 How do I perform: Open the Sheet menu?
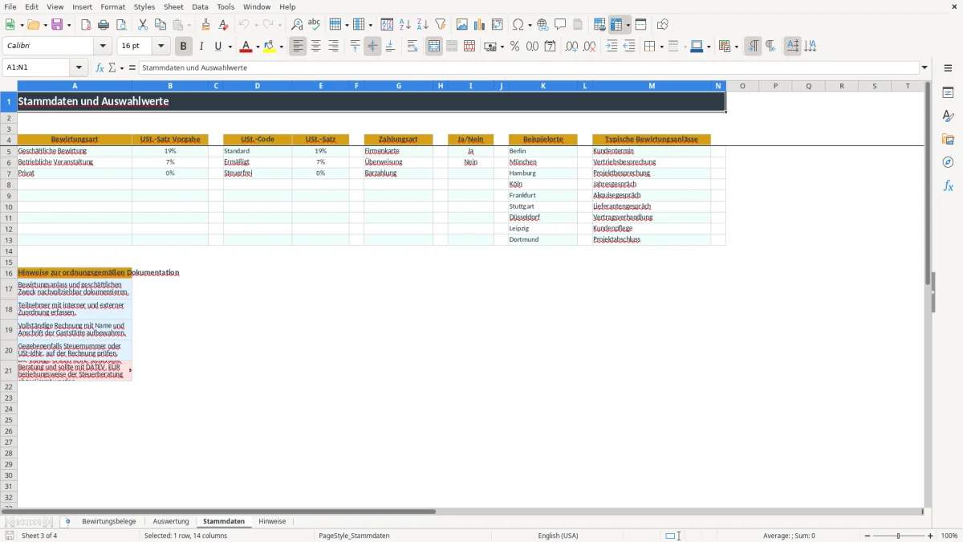point(173,6)
